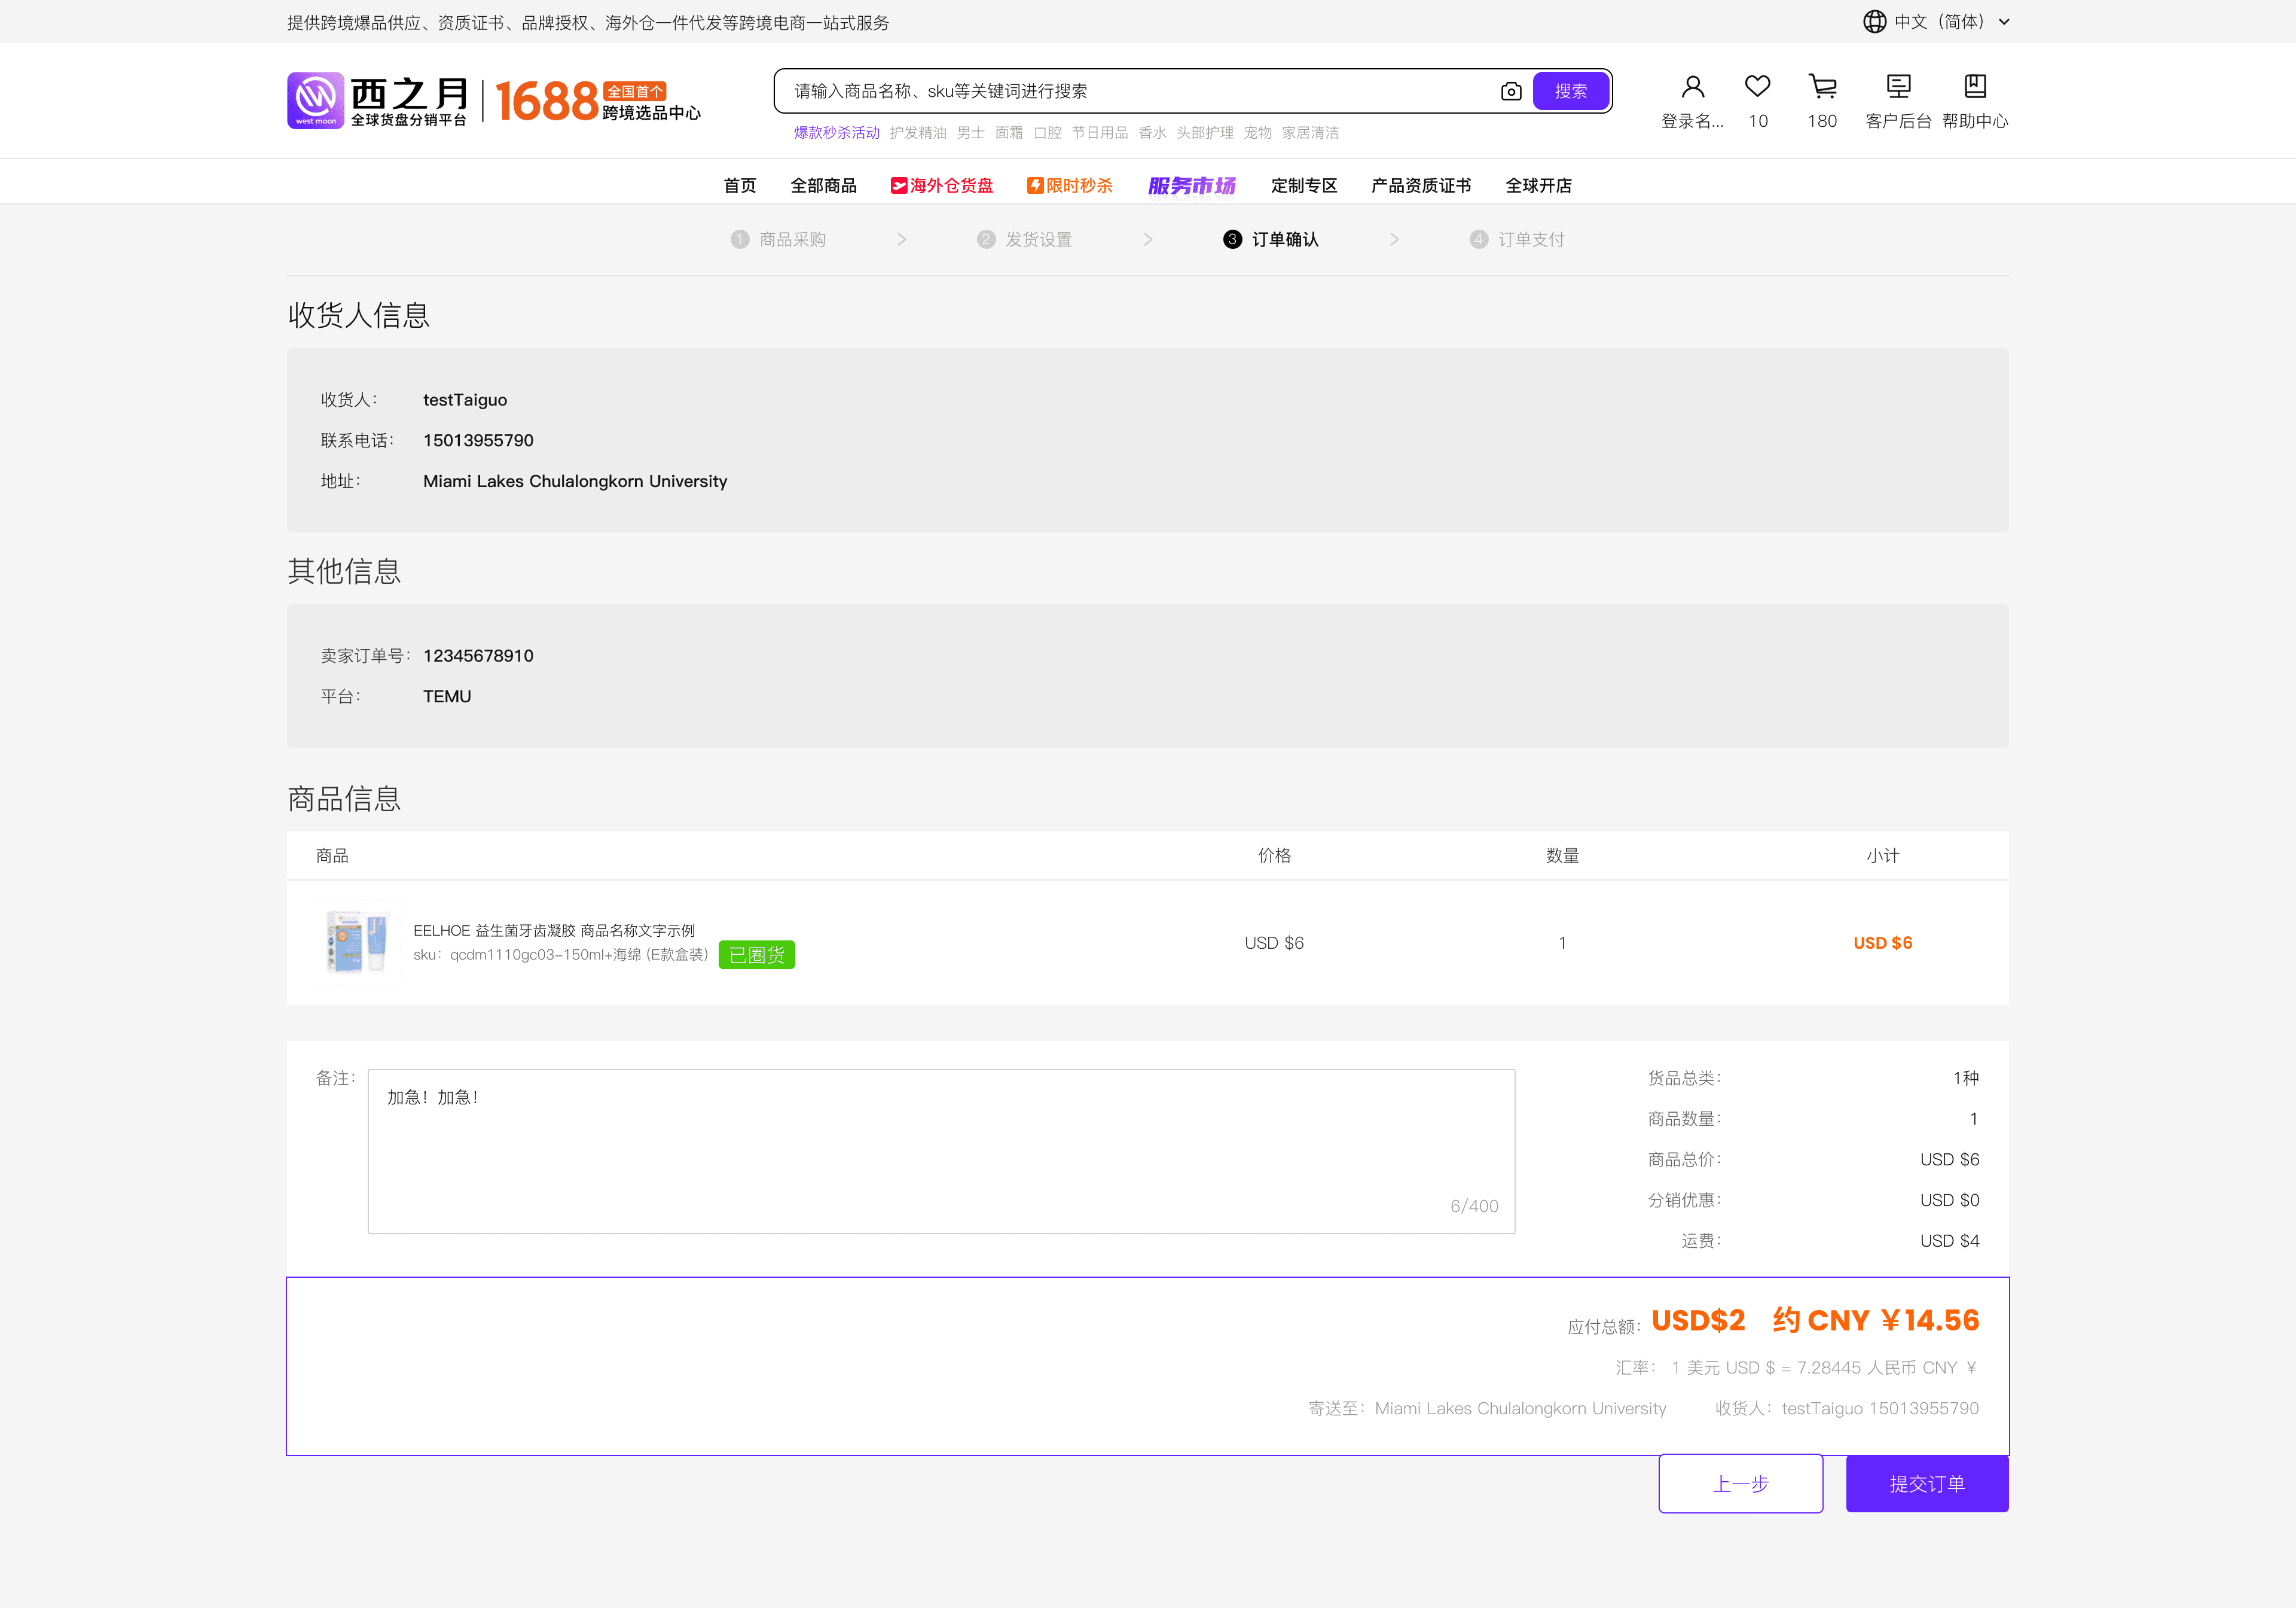
Task: Open 服务市场 navigation item
Action: pyautogui.click(x=1192, y=186)
